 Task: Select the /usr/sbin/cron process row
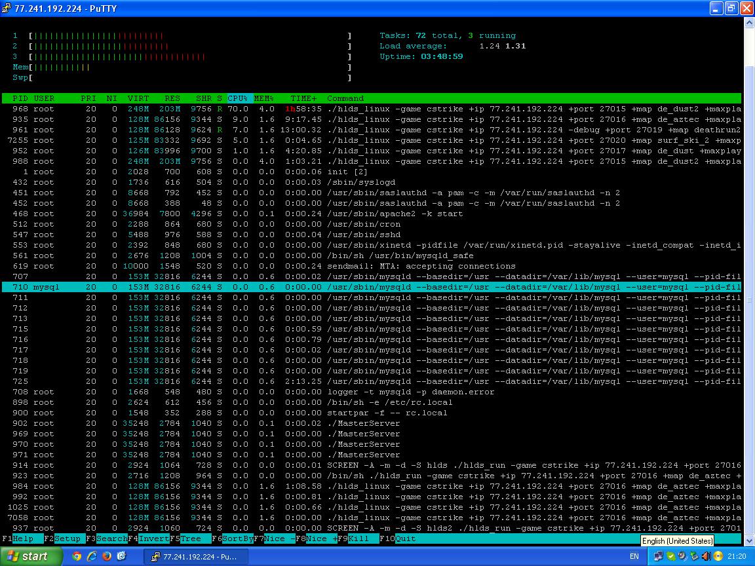pyautogui.click(x=371, y=224)
